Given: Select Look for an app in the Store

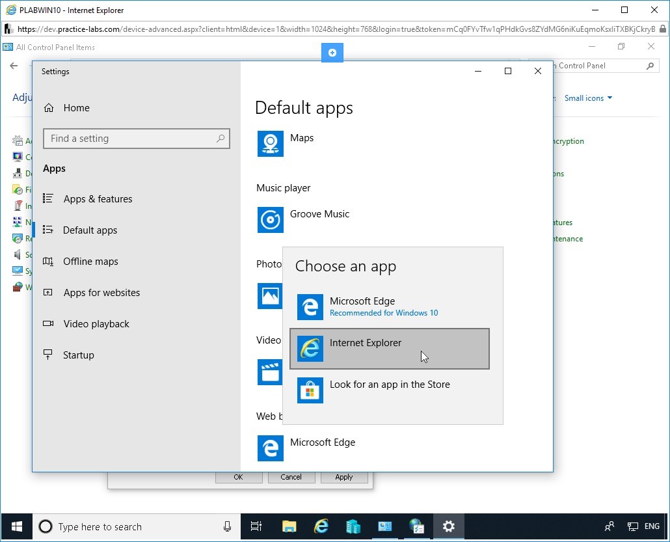Looking at the screenshot, I should [390, 390].
